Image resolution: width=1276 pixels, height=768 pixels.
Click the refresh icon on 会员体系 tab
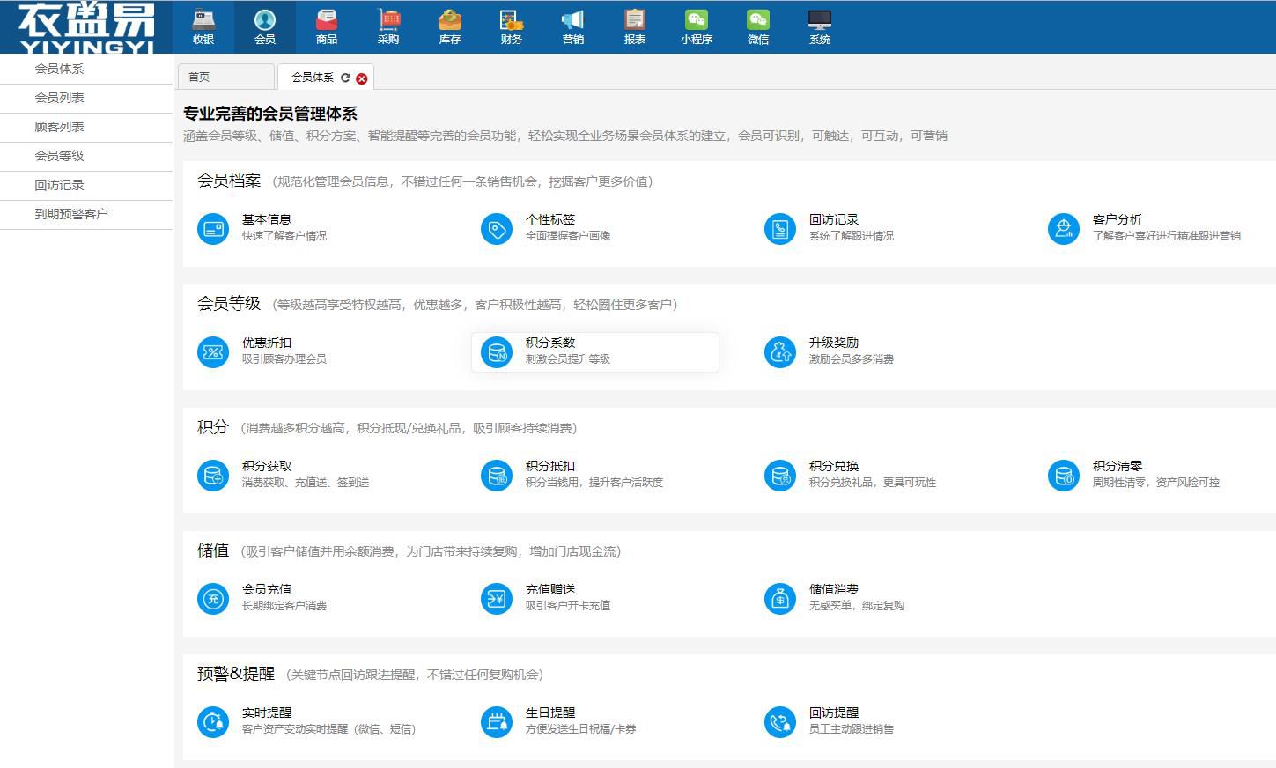(345, 78)
